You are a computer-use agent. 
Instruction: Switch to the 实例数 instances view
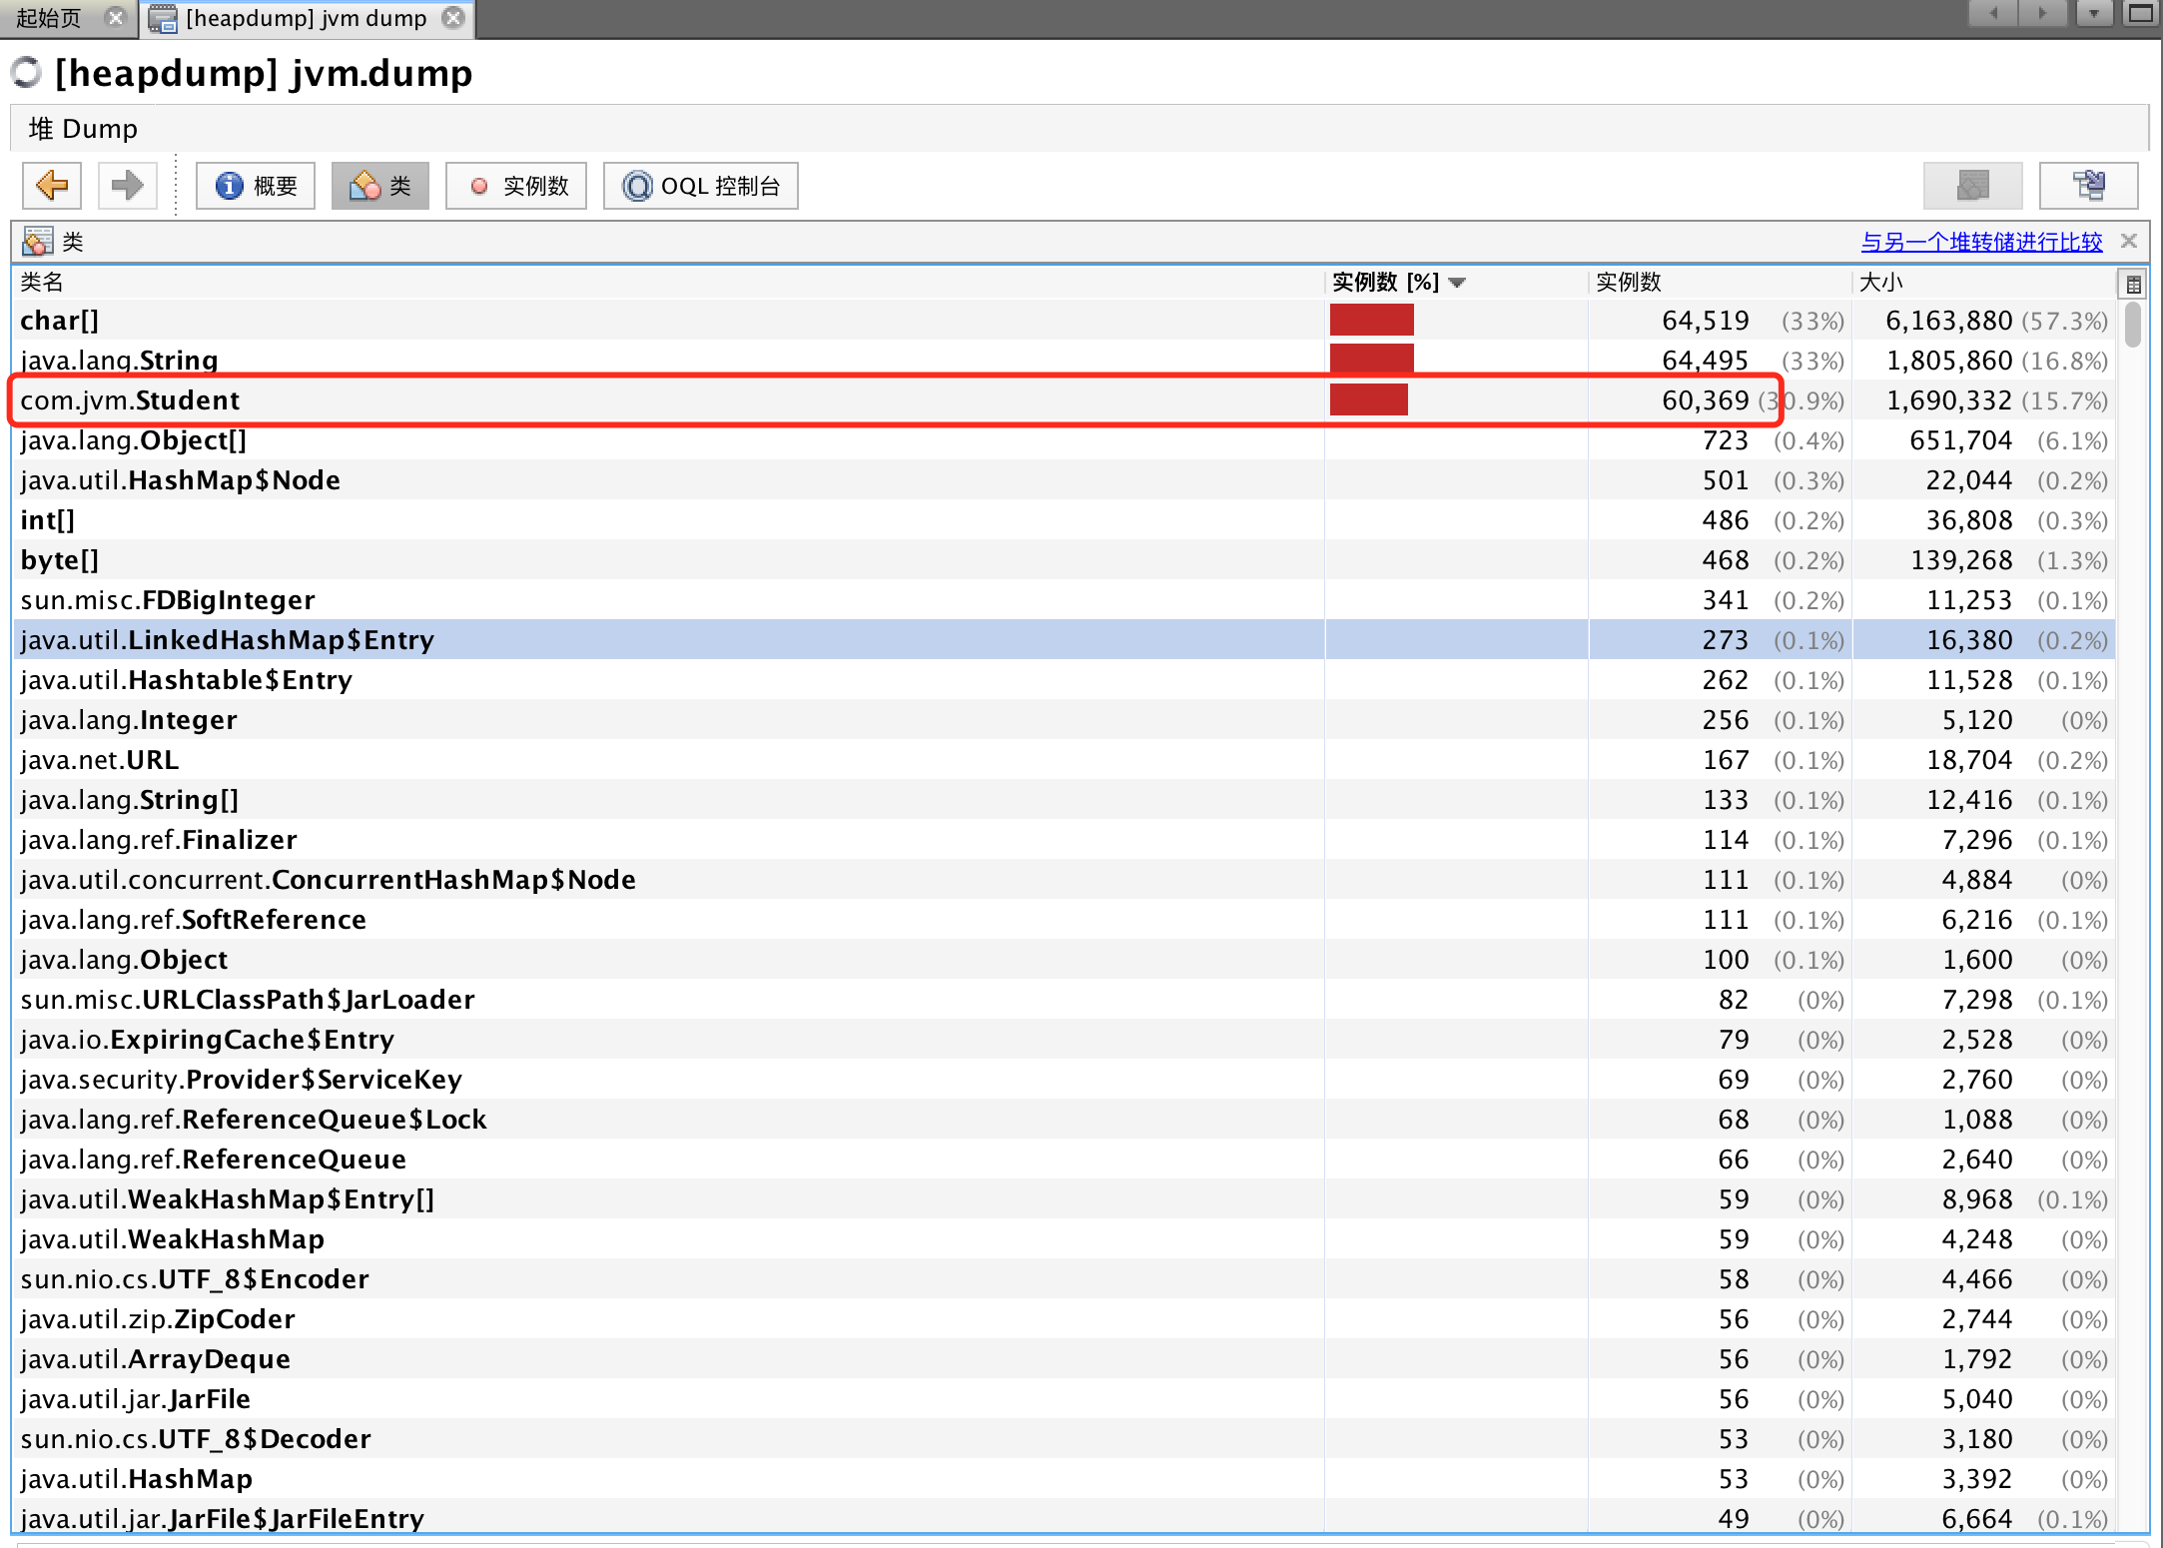(516, 186)
